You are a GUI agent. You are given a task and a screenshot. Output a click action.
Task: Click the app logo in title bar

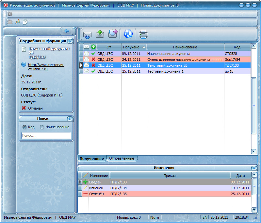pyautogui.click(x=6, y=5)
